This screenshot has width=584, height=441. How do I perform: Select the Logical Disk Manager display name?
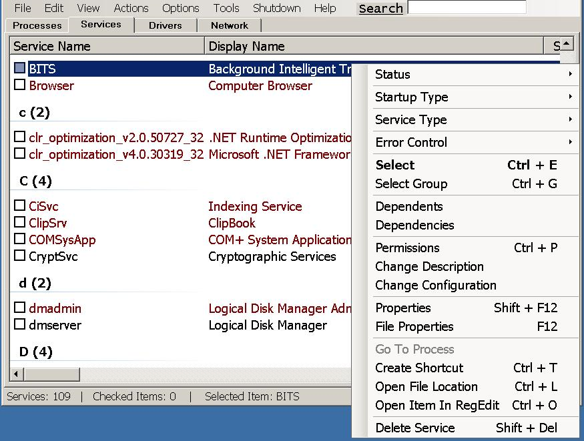[x=268, y=325]
